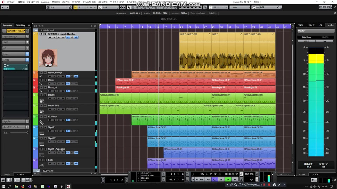Click the tempo value 120.000
This screenshot has height=189, width=337.
(x=249, y=174)
